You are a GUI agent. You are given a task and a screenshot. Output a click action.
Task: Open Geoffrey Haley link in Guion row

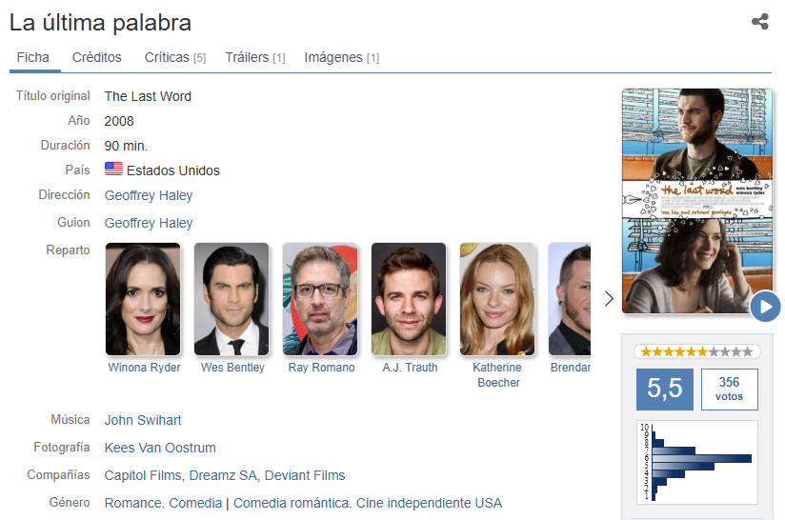click(x=149, y=223)
